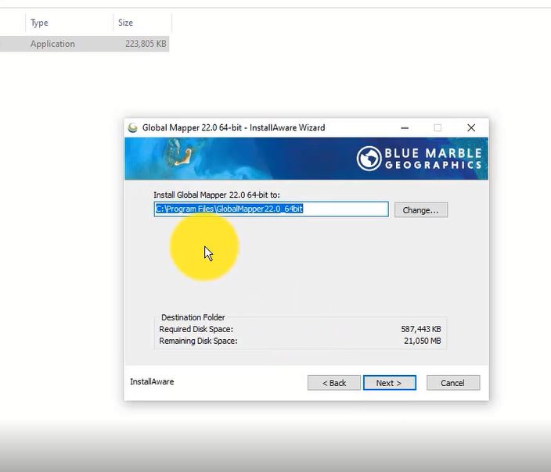Sort by the Type column header
The height and width of the screenshot is (472, 551).
[39, 23]
